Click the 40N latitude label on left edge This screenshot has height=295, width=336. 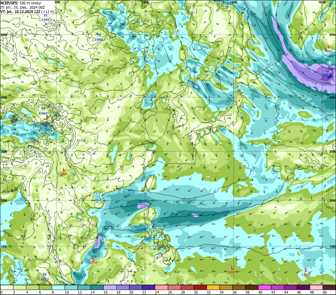click(4, 97)
